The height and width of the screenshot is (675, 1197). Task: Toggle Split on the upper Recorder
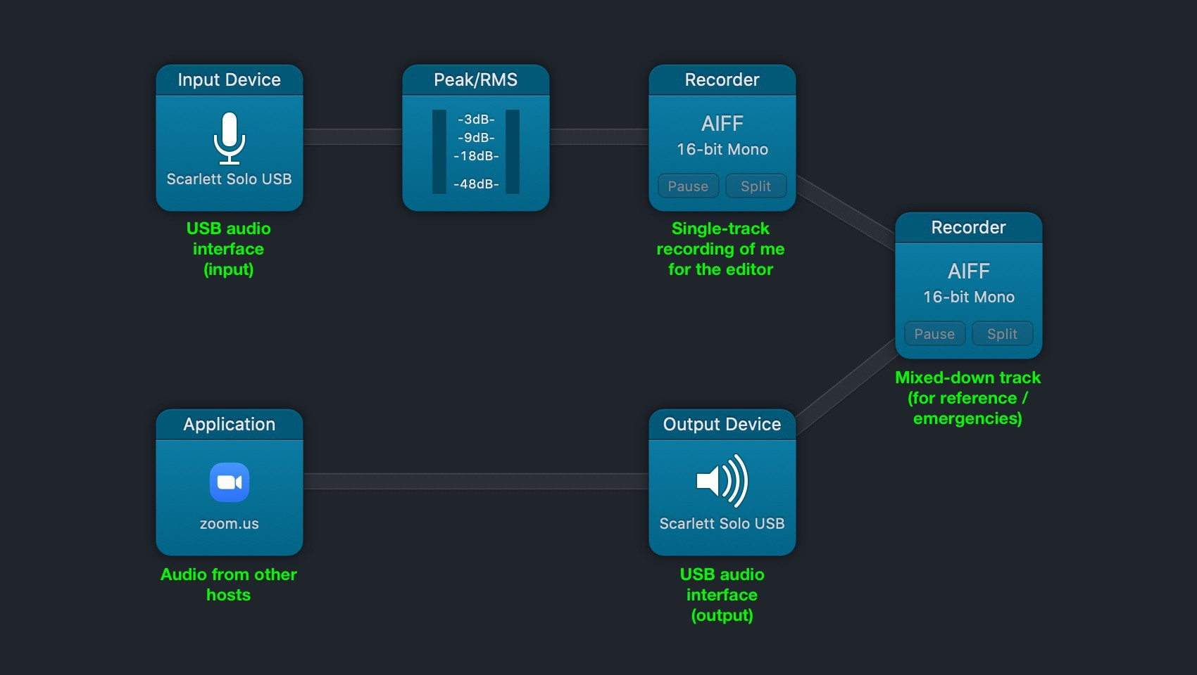pos(756,186)
